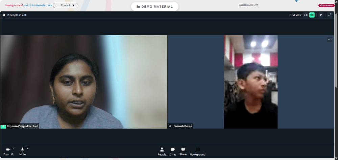Click the 'Having issues?' text
338x160 pixels.
click(x=14, y=5)
